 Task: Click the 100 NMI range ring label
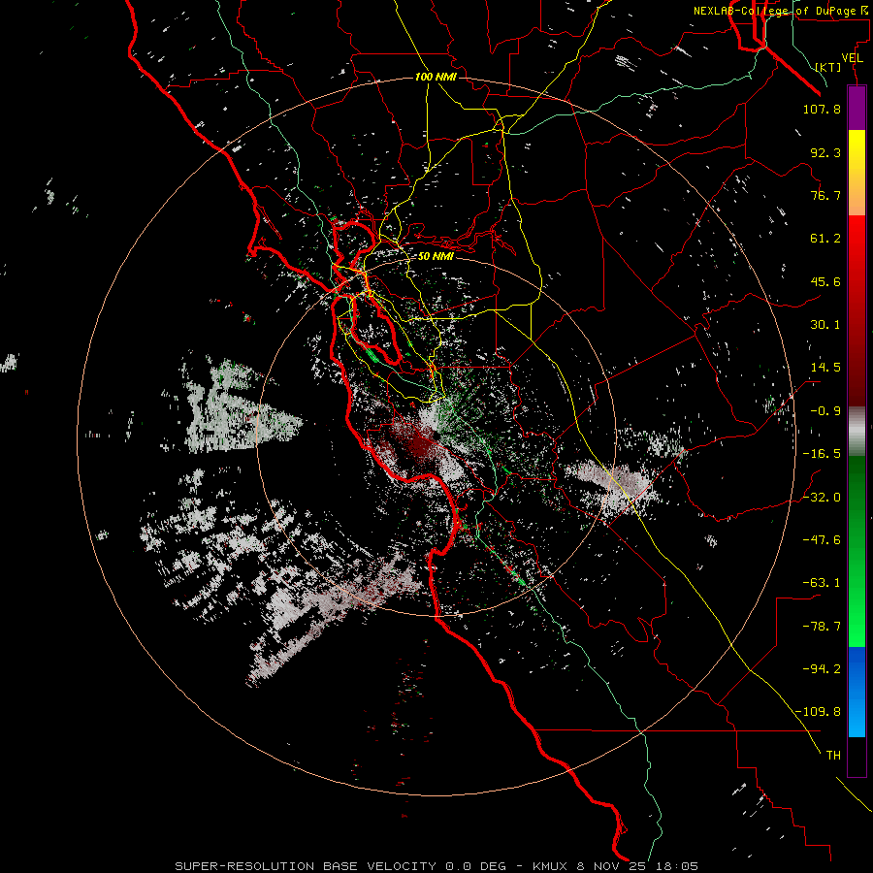coord(436,77)
